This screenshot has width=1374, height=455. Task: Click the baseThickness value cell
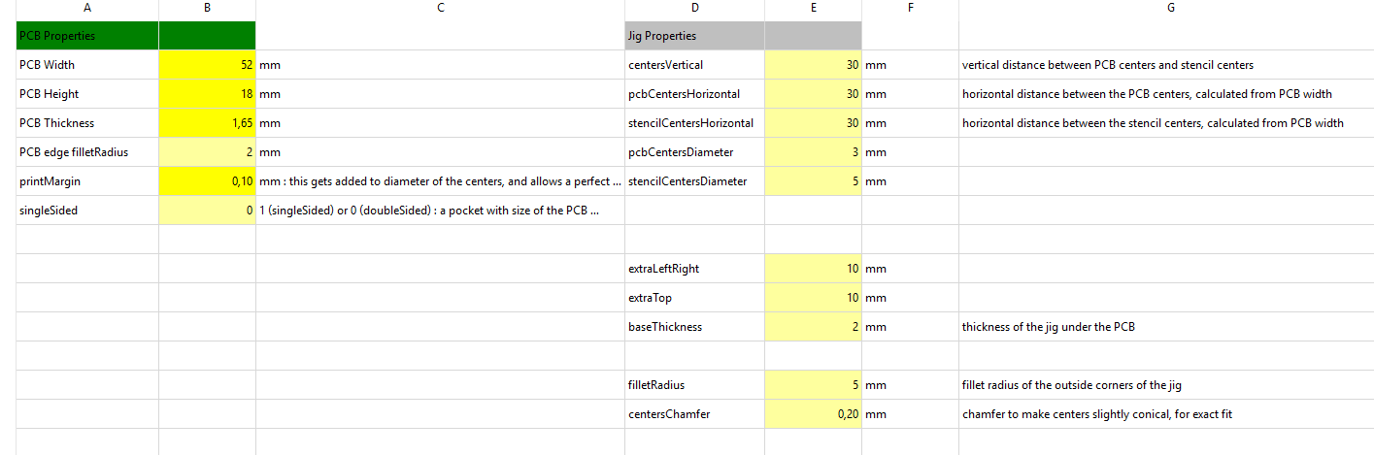coord(813,327)
